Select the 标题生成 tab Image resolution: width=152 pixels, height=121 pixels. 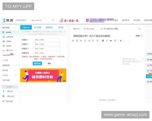click(x=26, y=27)
